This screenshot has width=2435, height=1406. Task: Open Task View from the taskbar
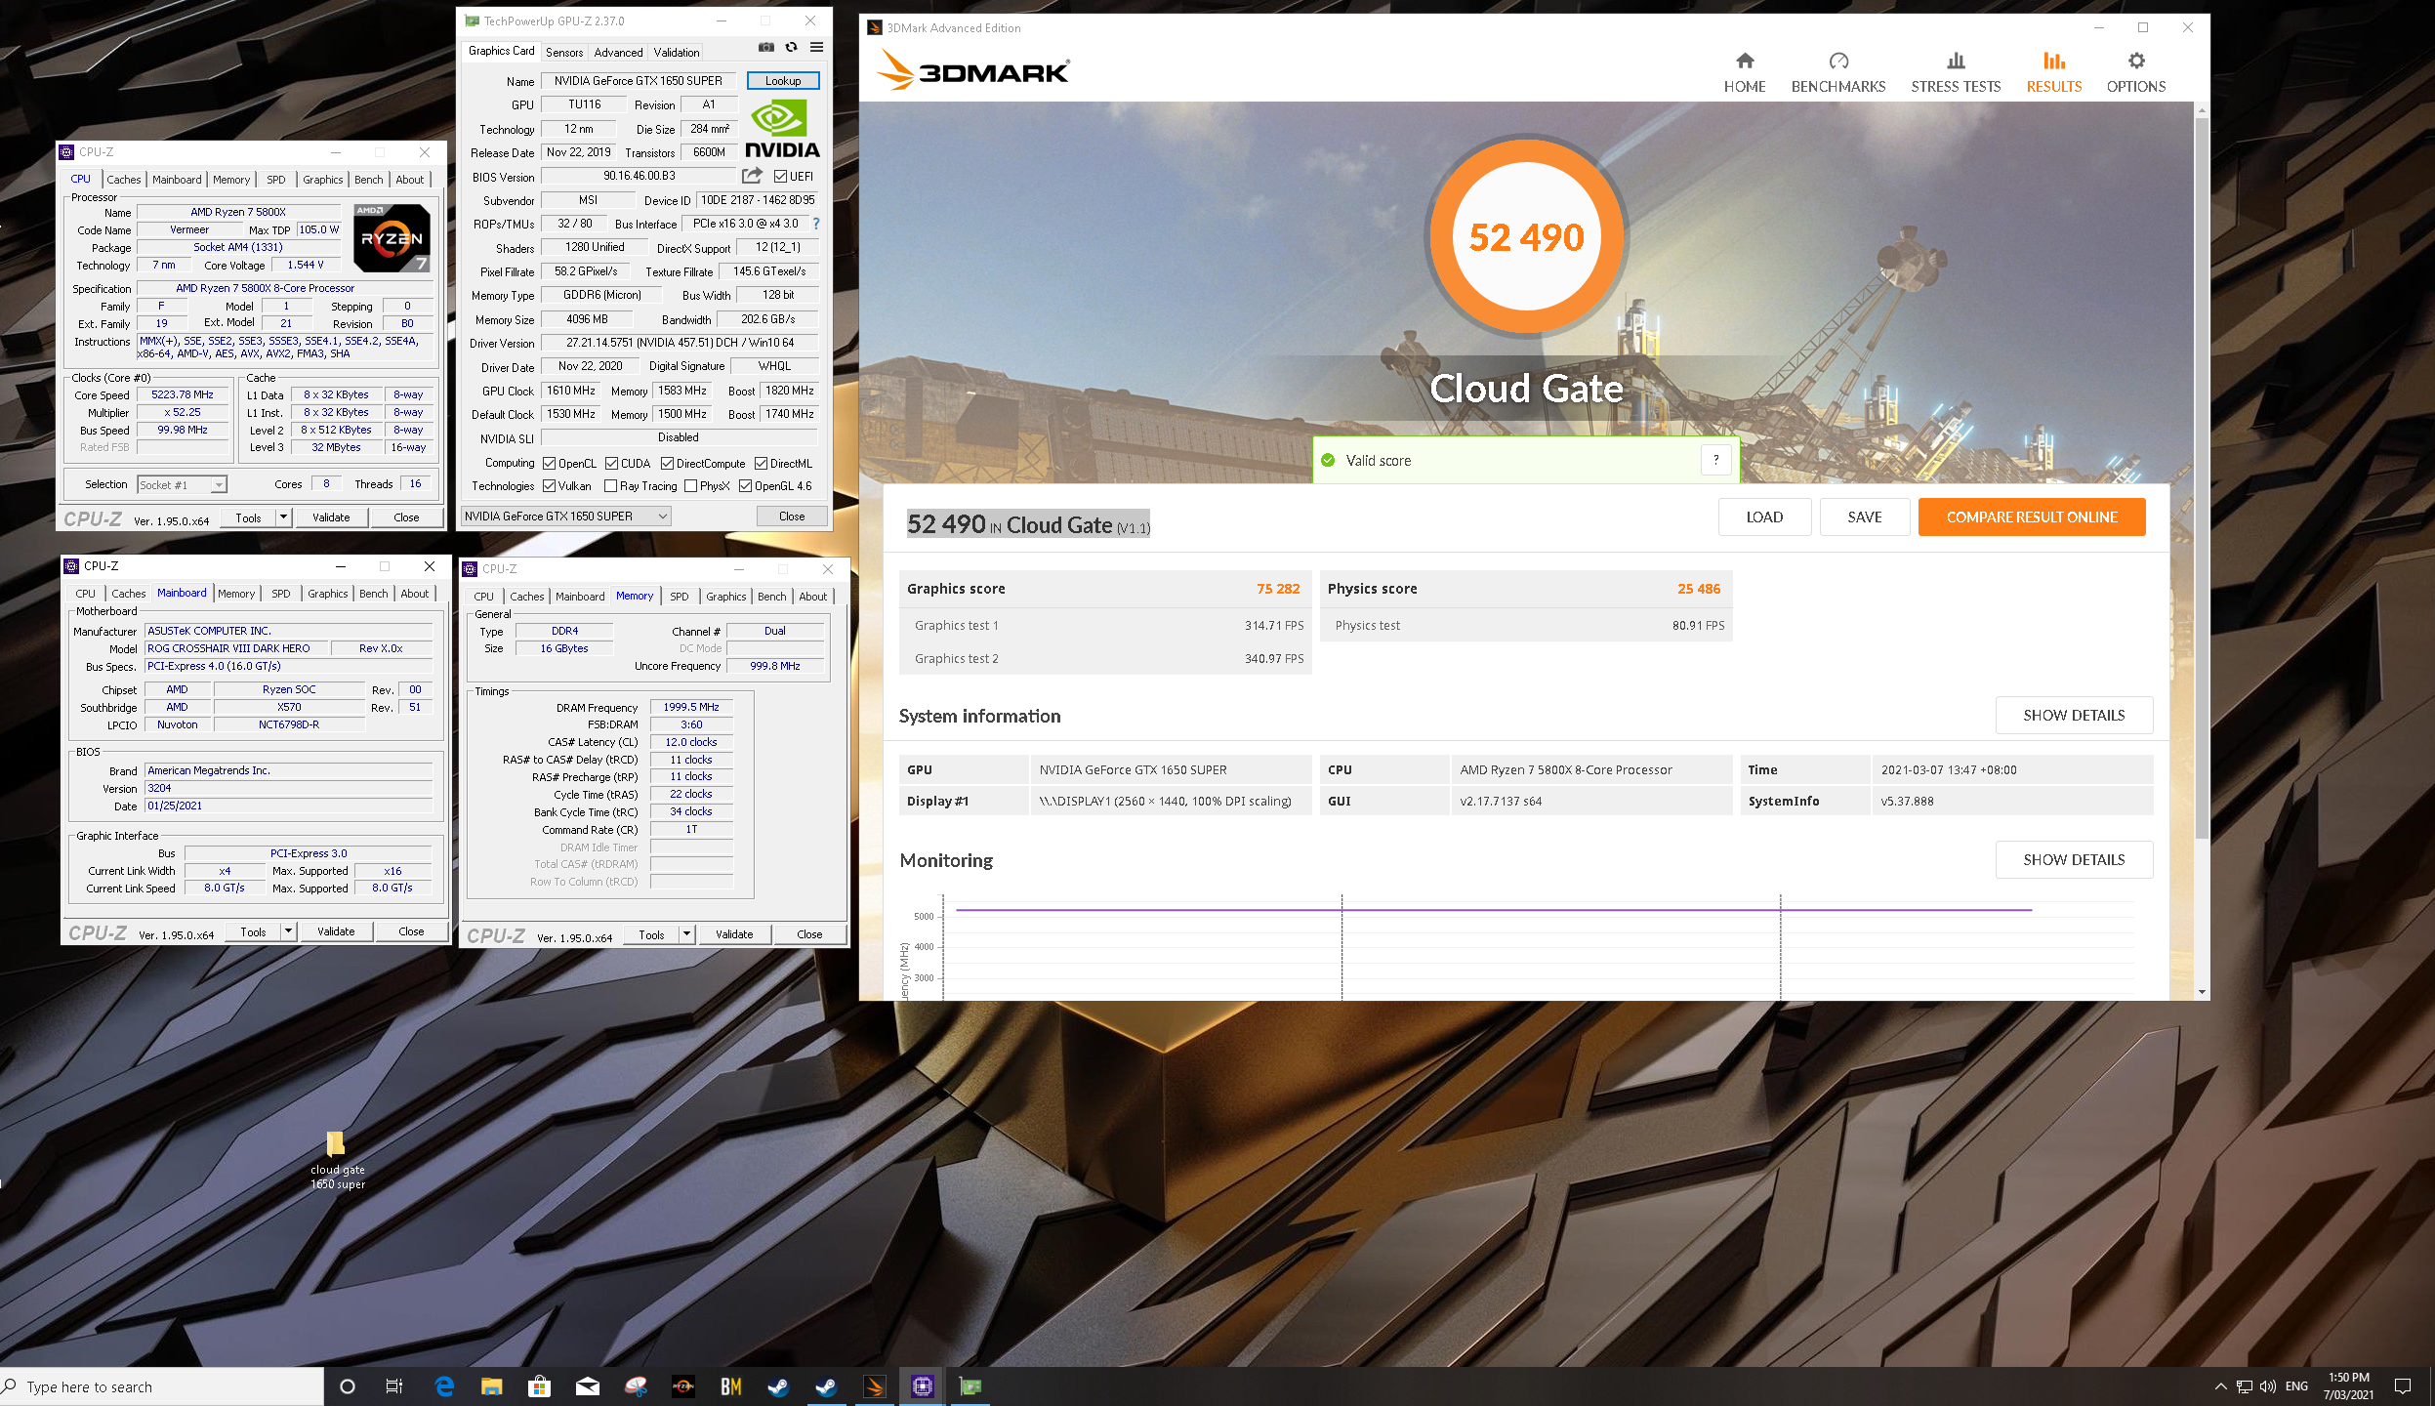[394, 1386]
